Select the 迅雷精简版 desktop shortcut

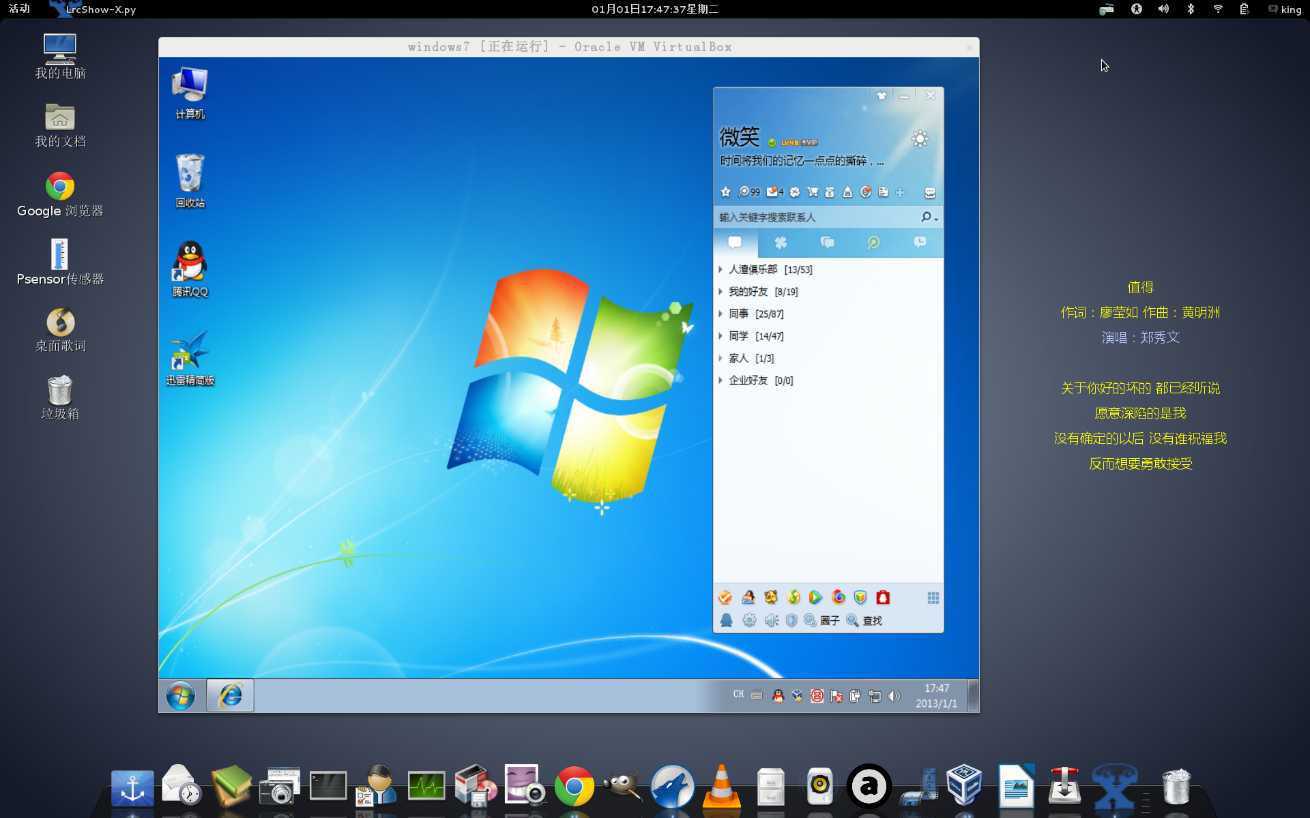click(190, 358)
